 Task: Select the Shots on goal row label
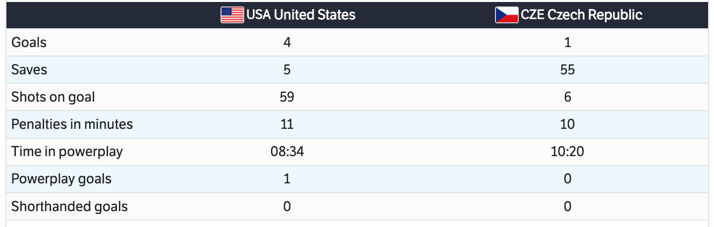tap(53, 97)
